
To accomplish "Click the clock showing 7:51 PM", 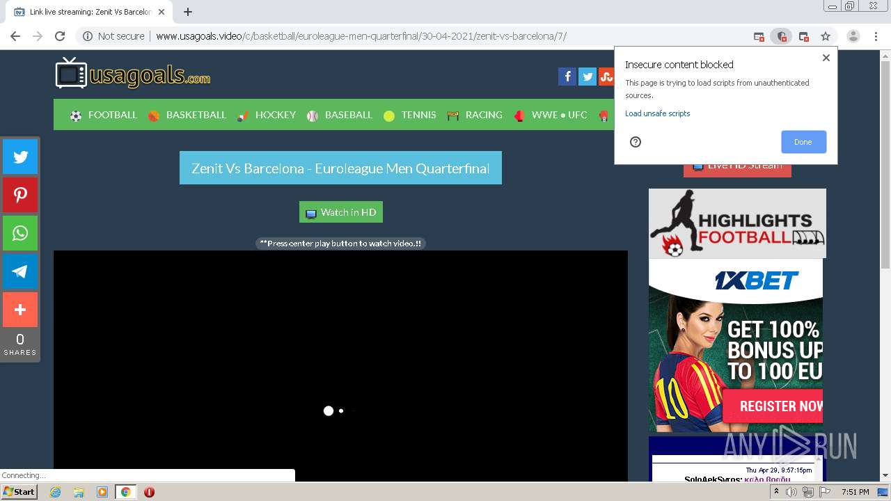I will pos(855,492).
